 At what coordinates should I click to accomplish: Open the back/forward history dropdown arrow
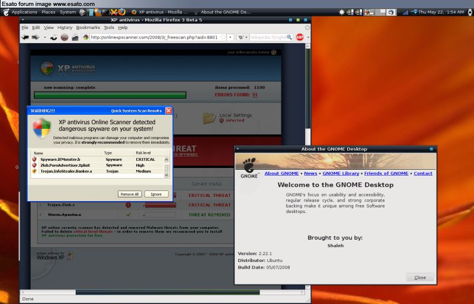[45, 37]
